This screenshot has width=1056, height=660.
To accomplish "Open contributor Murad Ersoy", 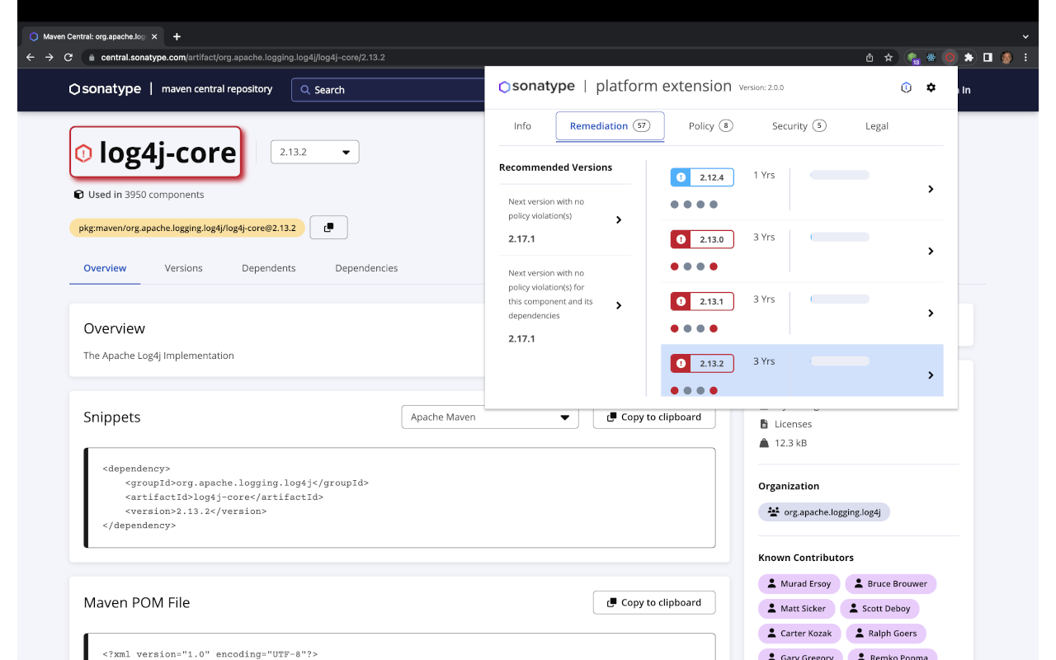I will pyautogui.click(x=799, y=583).
